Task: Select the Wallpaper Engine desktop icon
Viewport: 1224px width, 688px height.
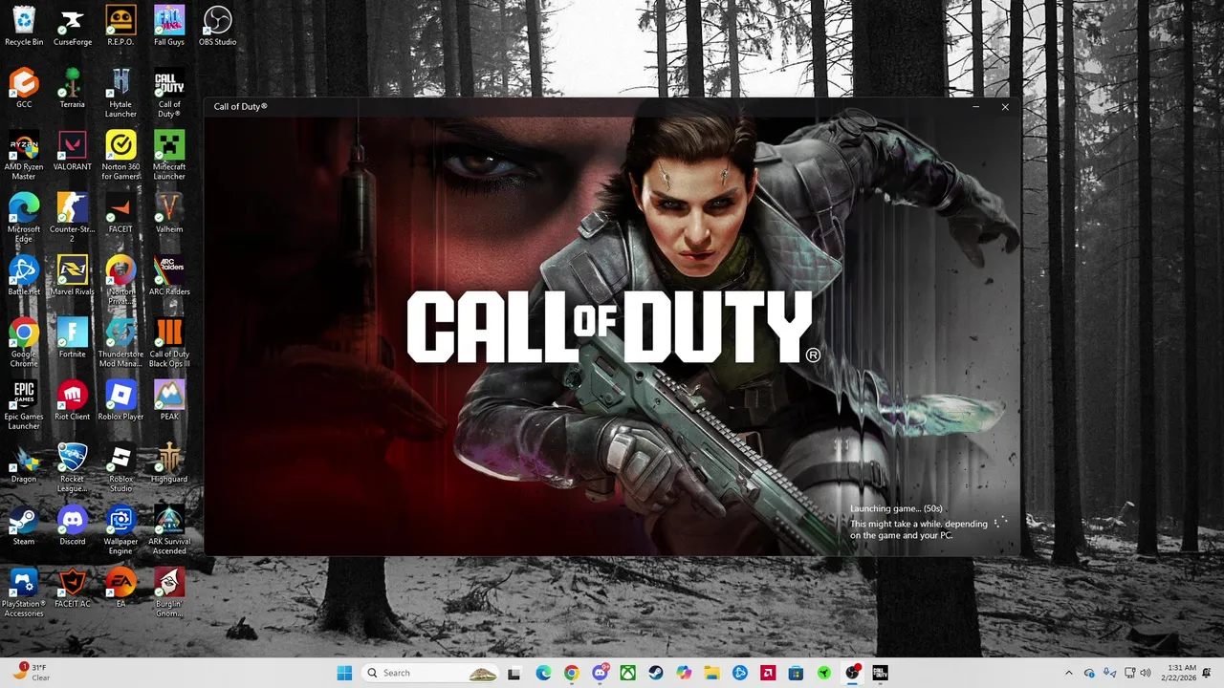Action: click(120, 530)
